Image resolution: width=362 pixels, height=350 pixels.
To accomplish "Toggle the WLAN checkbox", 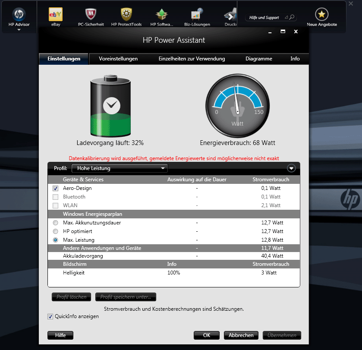I will [x=55, y=205].
